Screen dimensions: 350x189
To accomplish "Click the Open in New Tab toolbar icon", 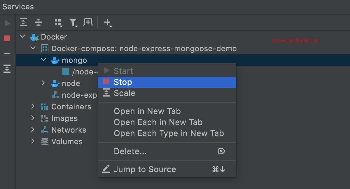I will coord(88,22).
